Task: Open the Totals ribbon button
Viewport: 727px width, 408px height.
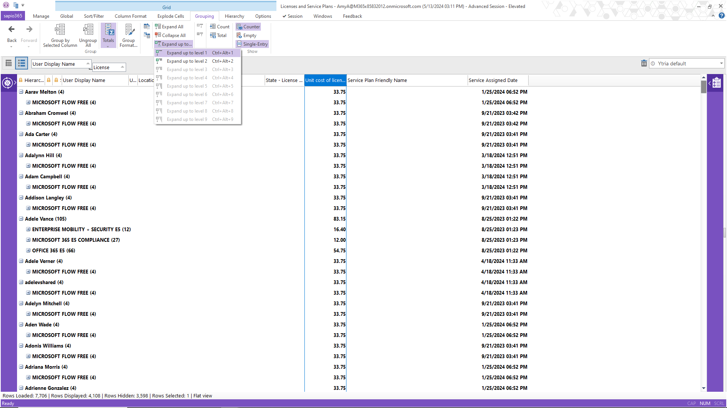Action: (x=108, y=35)
